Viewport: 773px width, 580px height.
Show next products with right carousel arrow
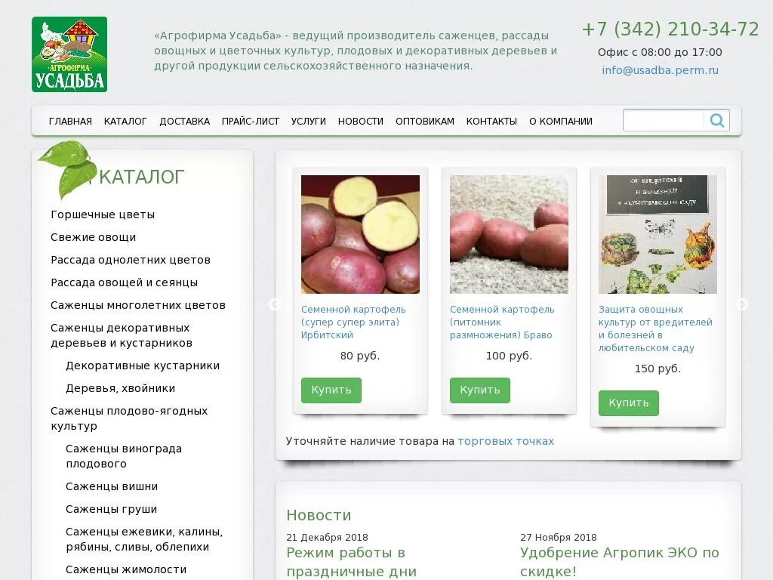[x=742, y=304]
